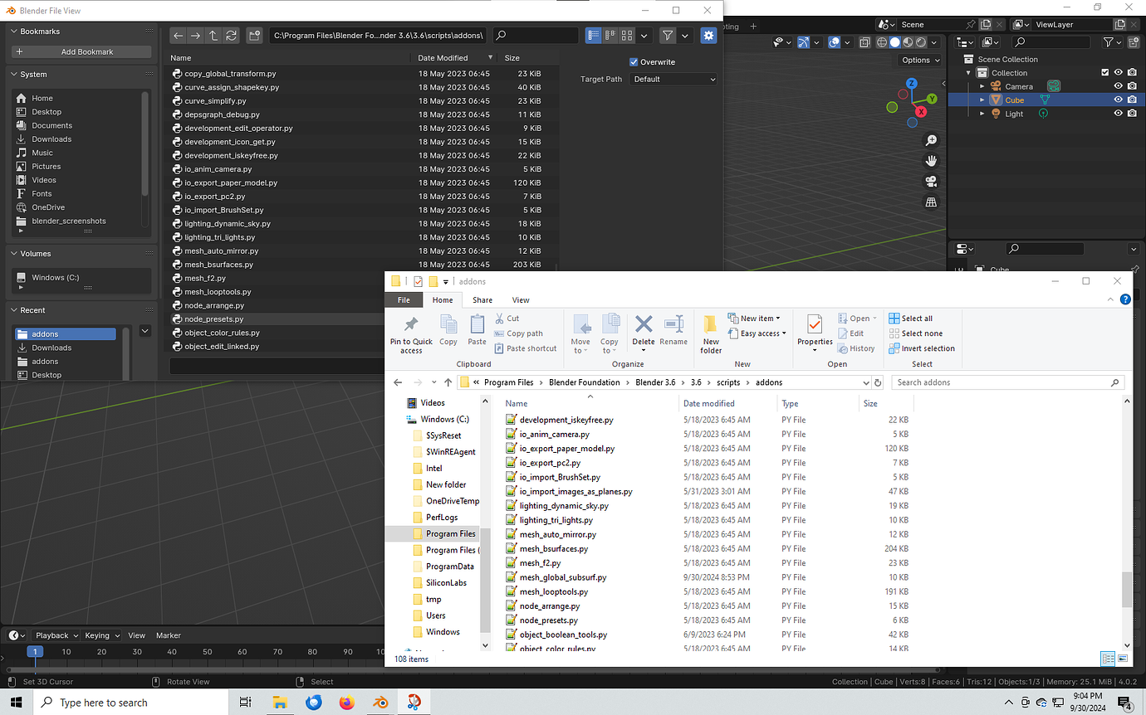The height and width of the screenshot is (715, 1146).
Task: Toggle X-ray mode in viewport header
Action: (865, 42)
